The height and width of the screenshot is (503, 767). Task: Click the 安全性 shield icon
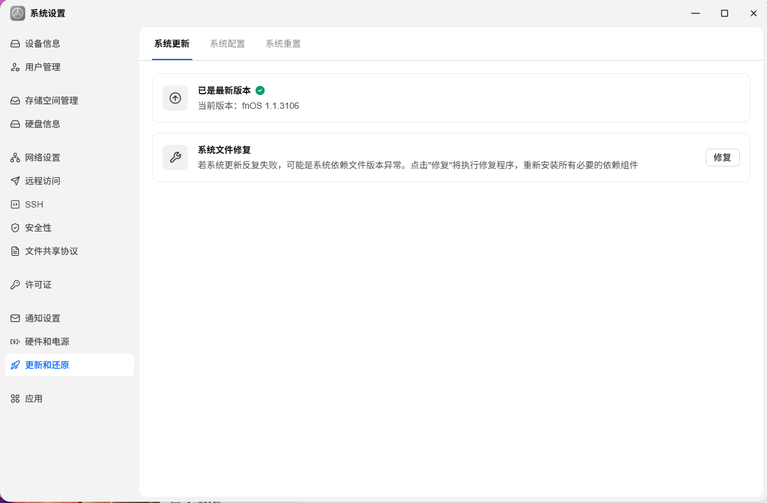click(15, 228)
